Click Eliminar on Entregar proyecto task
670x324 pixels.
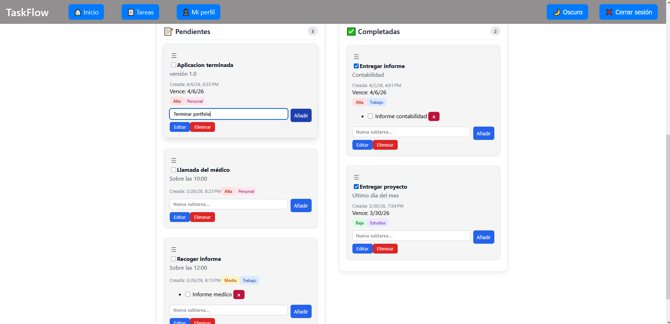point(385,249)
